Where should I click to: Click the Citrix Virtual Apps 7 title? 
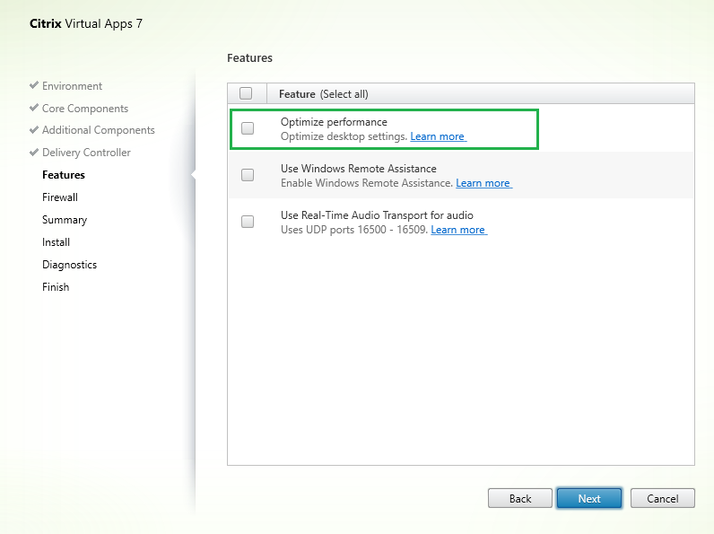coord(86,23)
